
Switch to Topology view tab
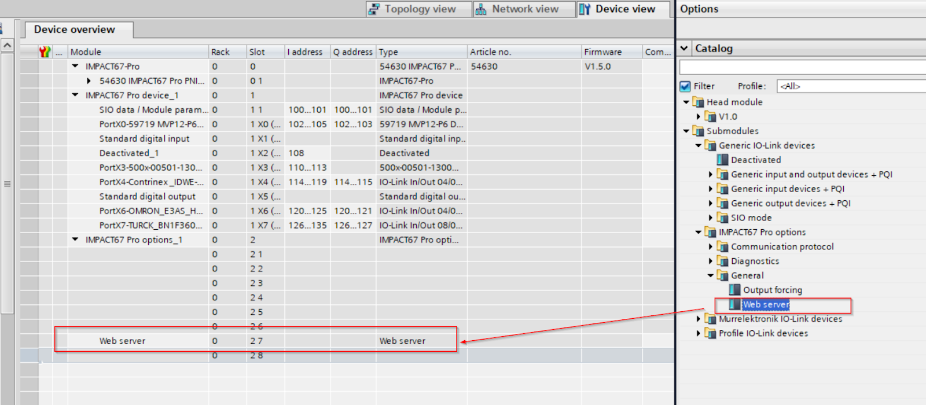tap(420, 9)
